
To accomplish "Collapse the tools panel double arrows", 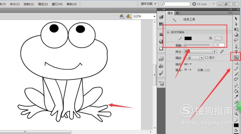I will 238,9.
